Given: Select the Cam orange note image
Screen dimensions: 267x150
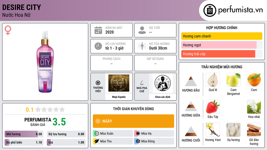Looking at the screenshot, I should [254, 80].
